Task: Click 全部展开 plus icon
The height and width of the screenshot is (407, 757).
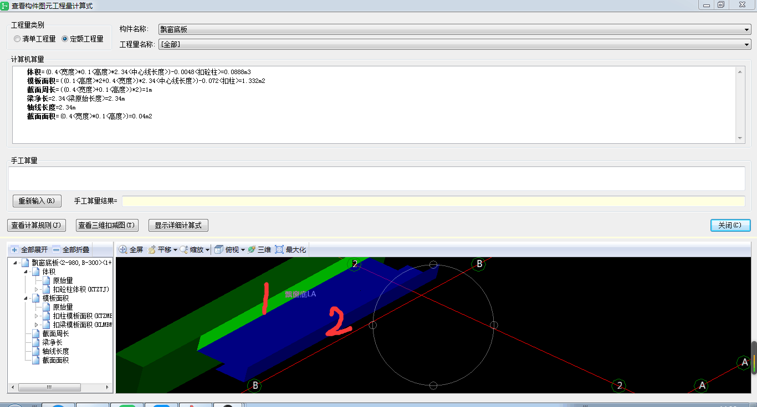Action: click(14, 250)
